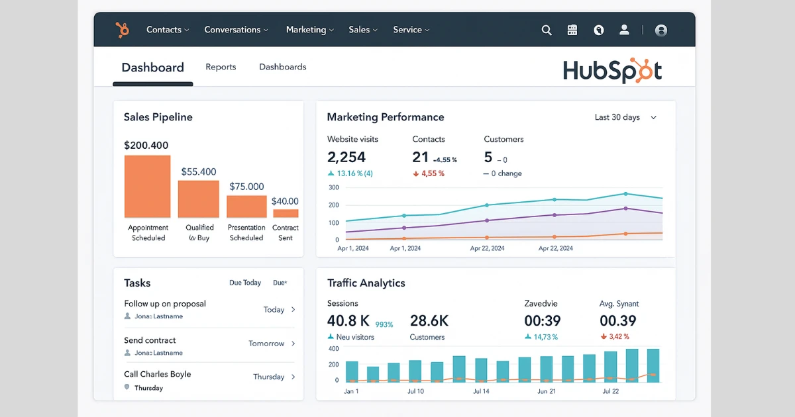Click the person silhouette icon in the navbar
This screenshot has height=417, width=795.
(x=624, y=30)
